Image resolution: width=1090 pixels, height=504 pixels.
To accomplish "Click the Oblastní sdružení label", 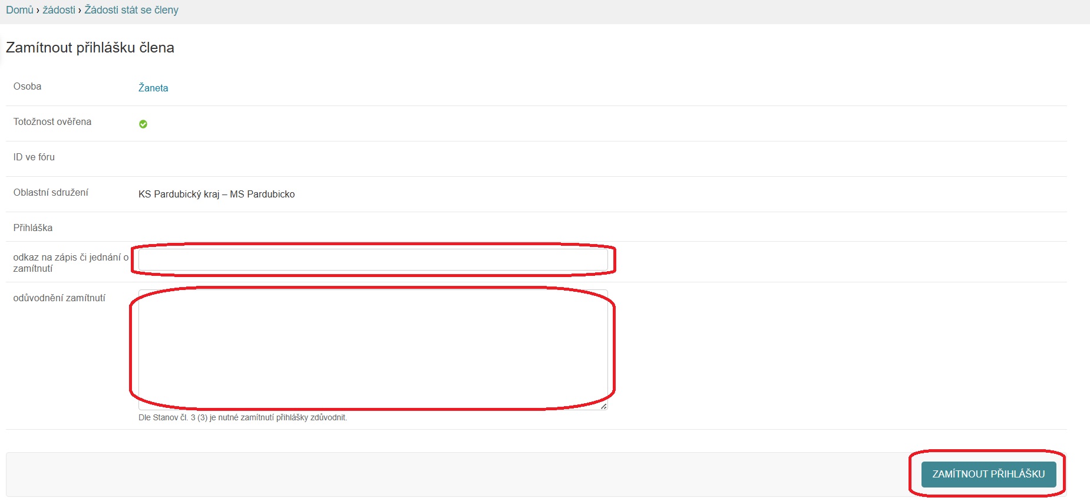I will (51, 193).
